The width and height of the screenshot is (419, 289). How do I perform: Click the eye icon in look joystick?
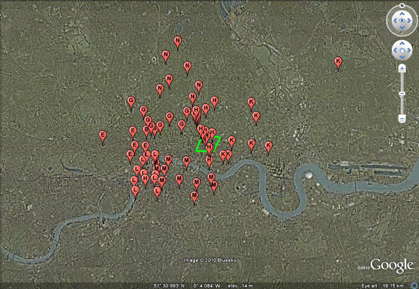[402, 20]
